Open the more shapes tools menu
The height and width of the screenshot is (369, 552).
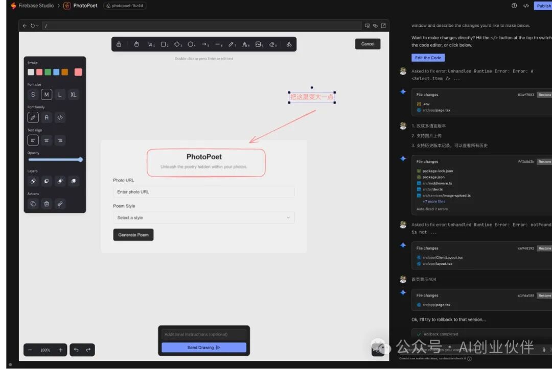289,44
